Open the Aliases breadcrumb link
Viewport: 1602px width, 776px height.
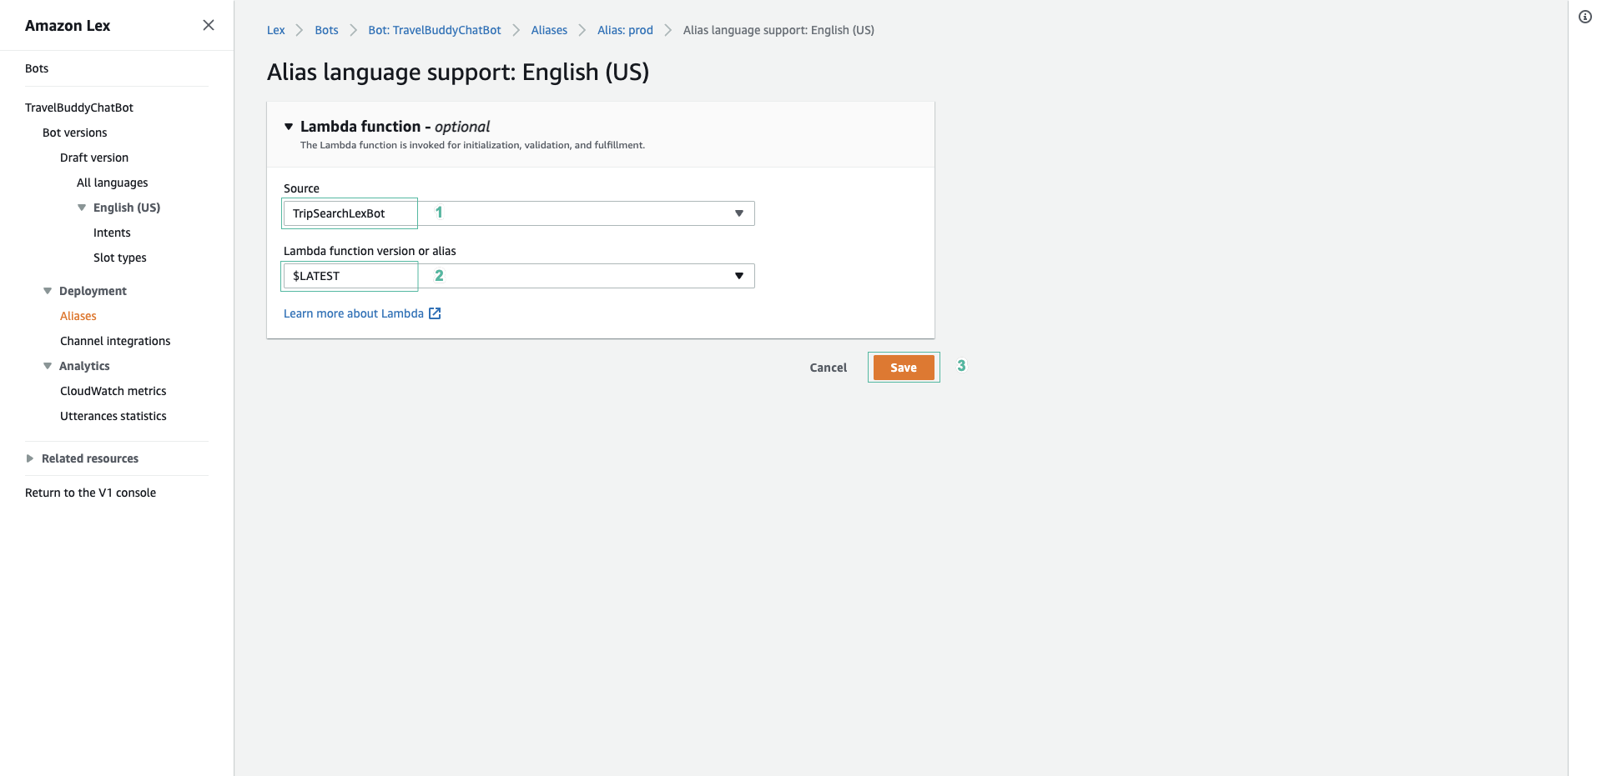[549, 30]
